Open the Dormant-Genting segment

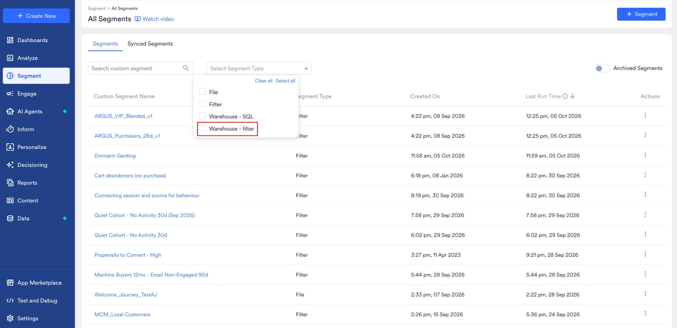pos(115,156)
